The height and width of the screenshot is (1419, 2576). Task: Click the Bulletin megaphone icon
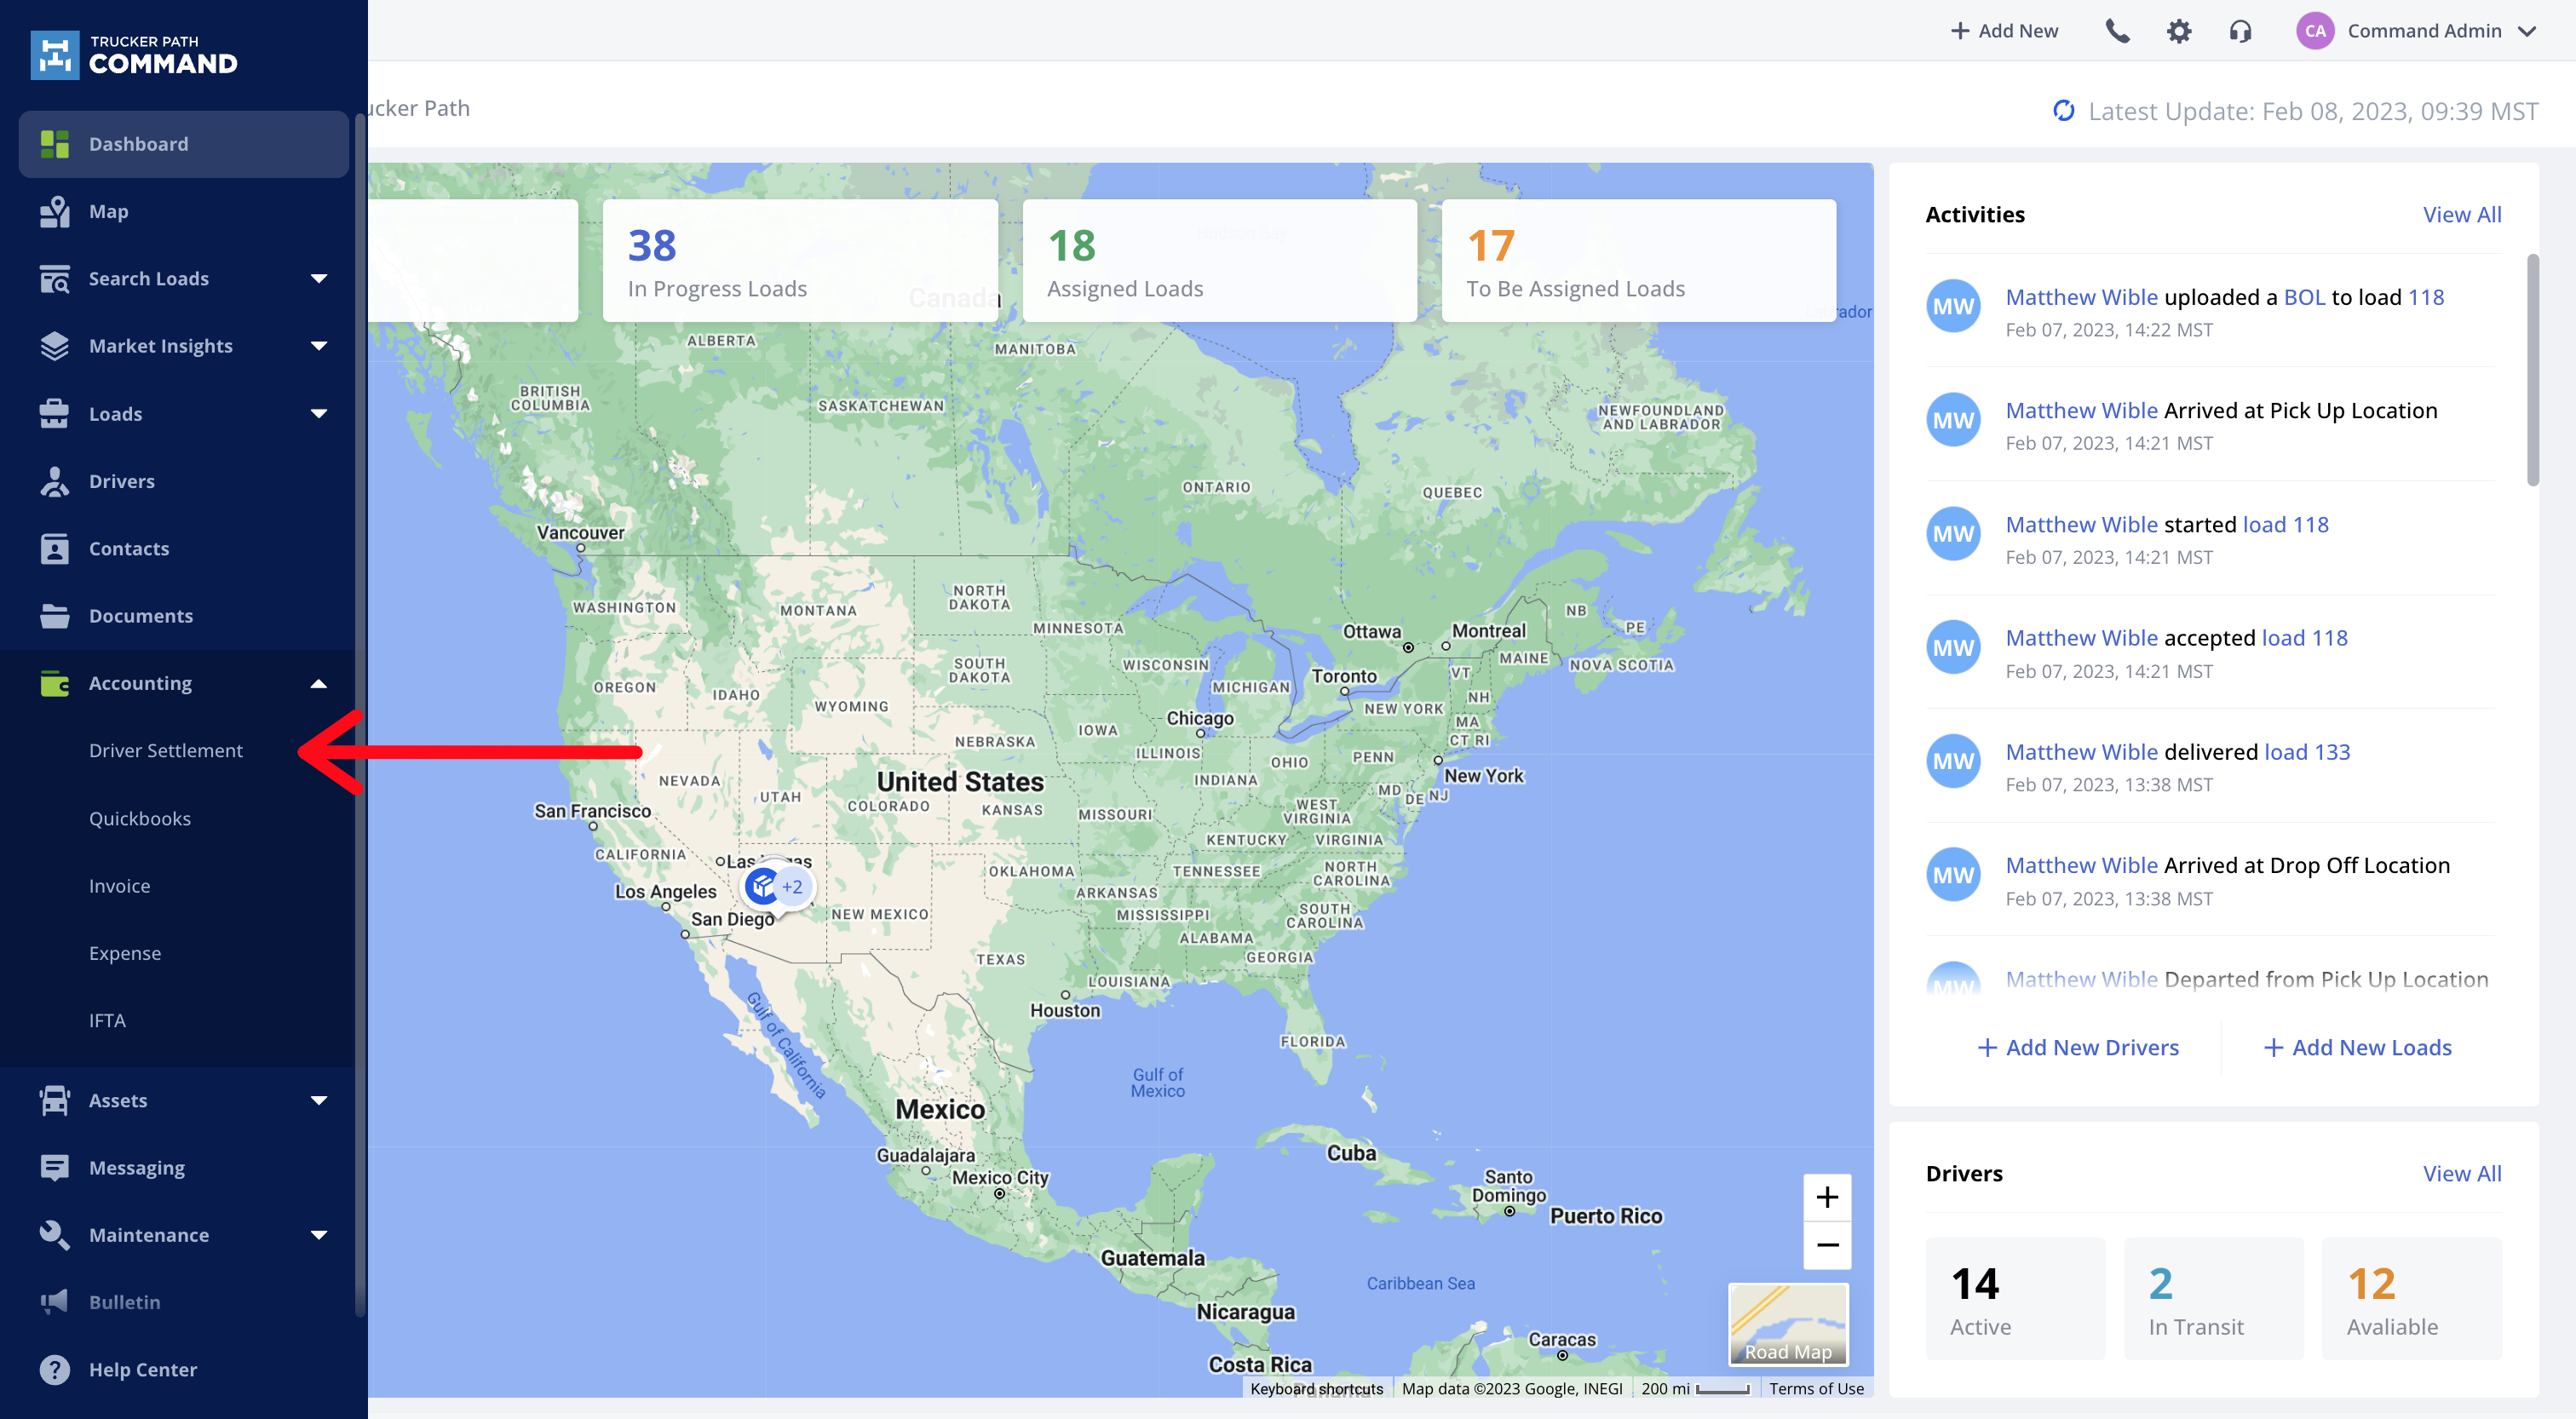[x=55, y=1302]
